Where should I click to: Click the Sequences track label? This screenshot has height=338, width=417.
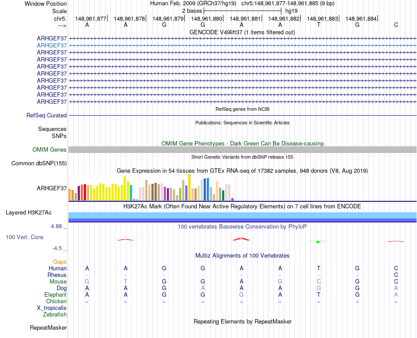tap(52, 129)
